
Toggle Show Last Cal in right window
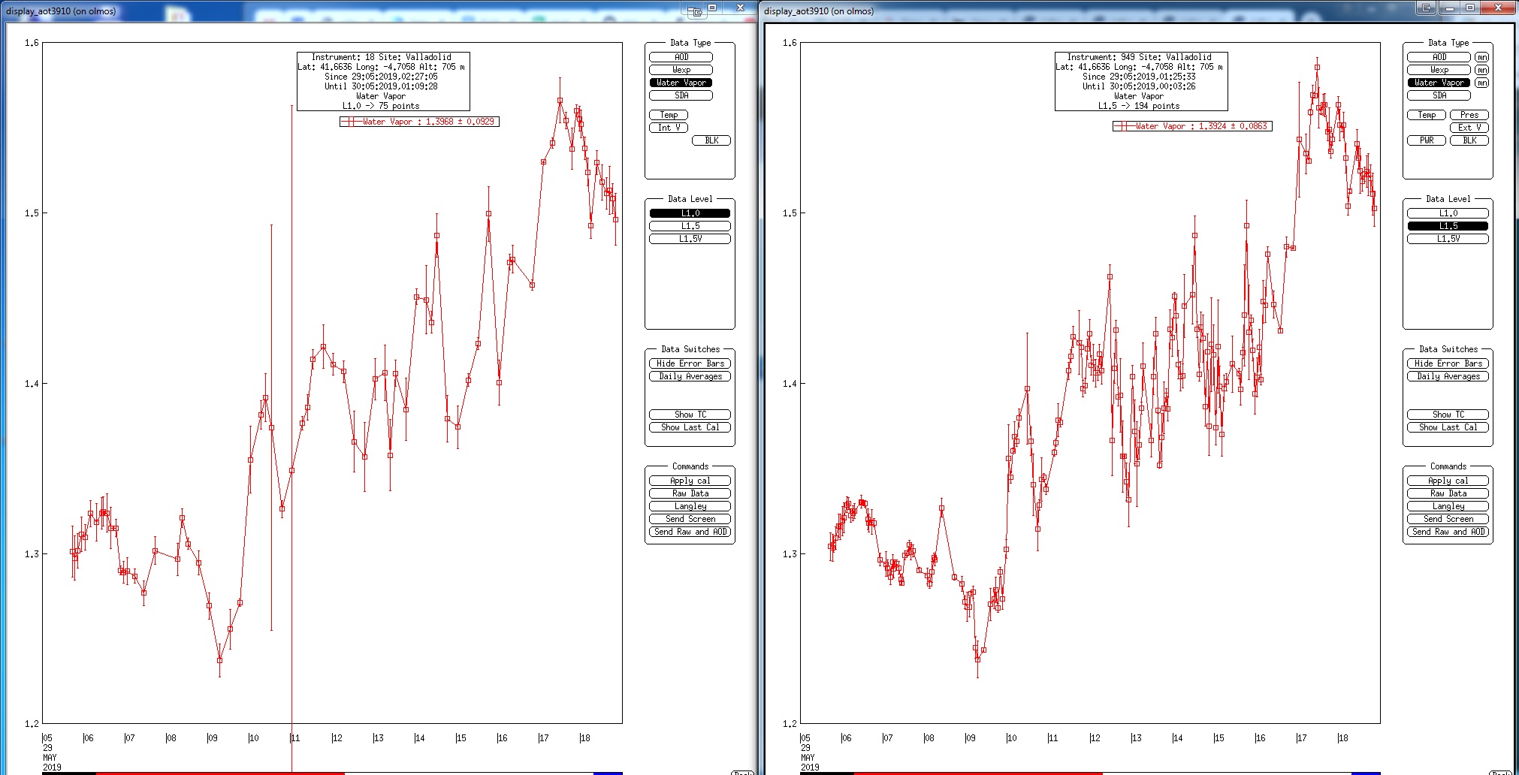(x=1448, y=427)
